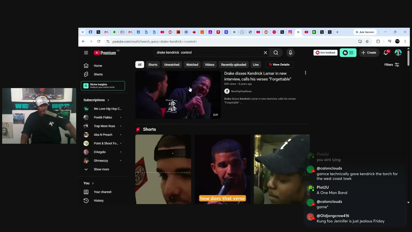
Task: Open the Chrome extensions puzzle icon
Action: point(378,41)
